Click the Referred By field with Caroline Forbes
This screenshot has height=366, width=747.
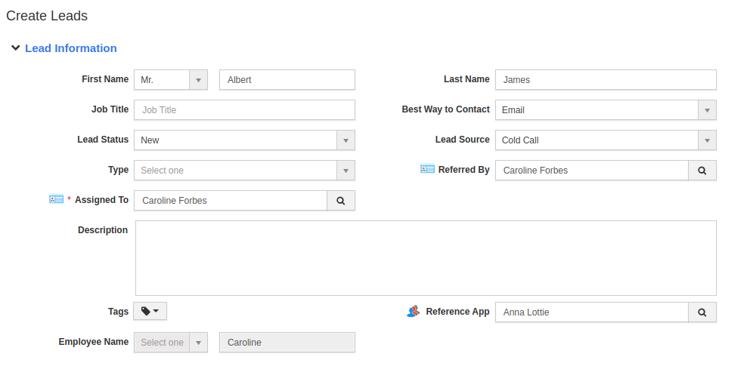click(592, 170)
